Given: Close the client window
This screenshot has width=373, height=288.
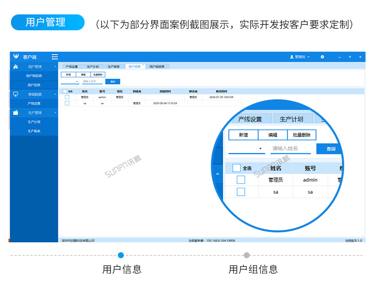Looking at the screenshot, I should [361, 57].
